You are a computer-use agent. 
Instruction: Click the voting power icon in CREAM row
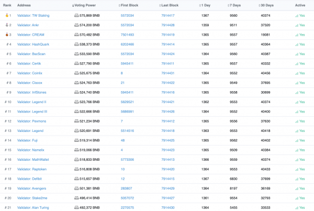76,35
